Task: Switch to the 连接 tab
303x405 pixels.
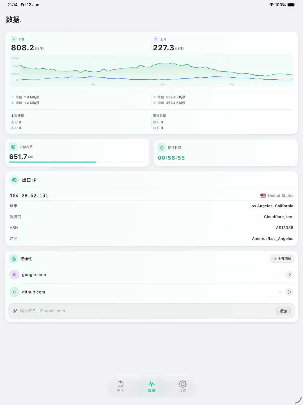Action: (x=120, y=386)
